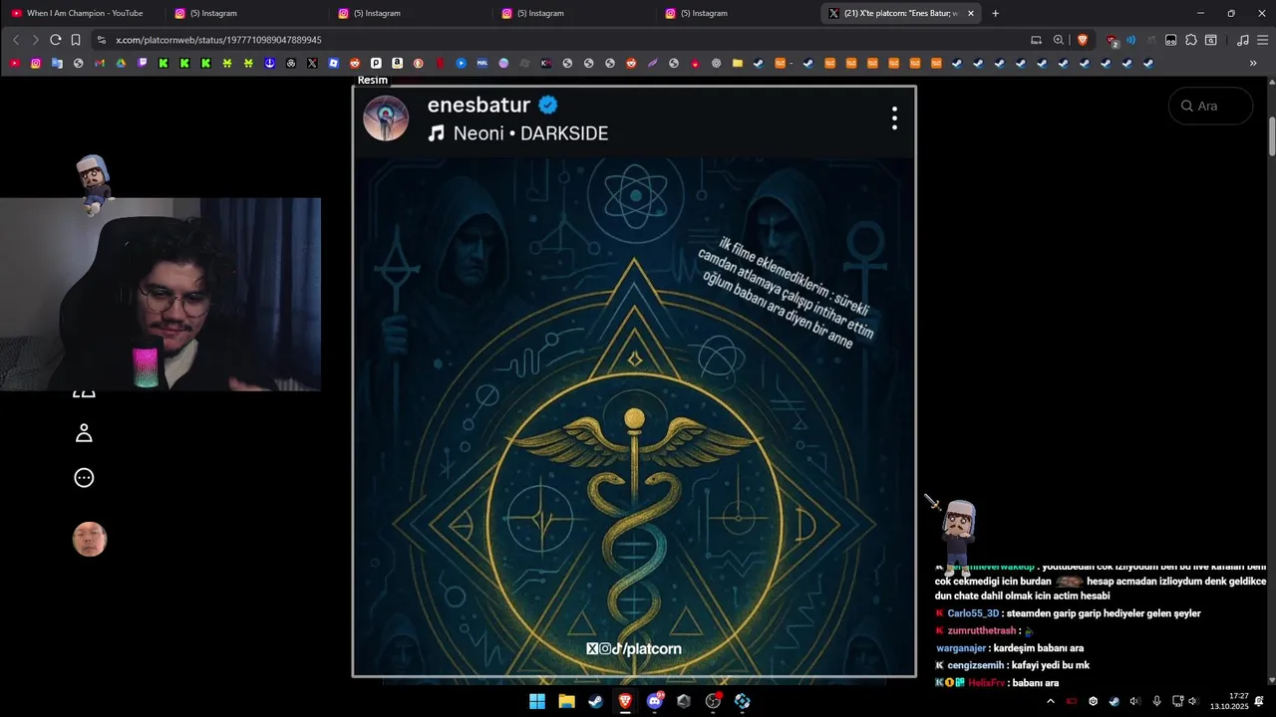
Task: Click the 'Ara' search field
Action: point(1210,106)
